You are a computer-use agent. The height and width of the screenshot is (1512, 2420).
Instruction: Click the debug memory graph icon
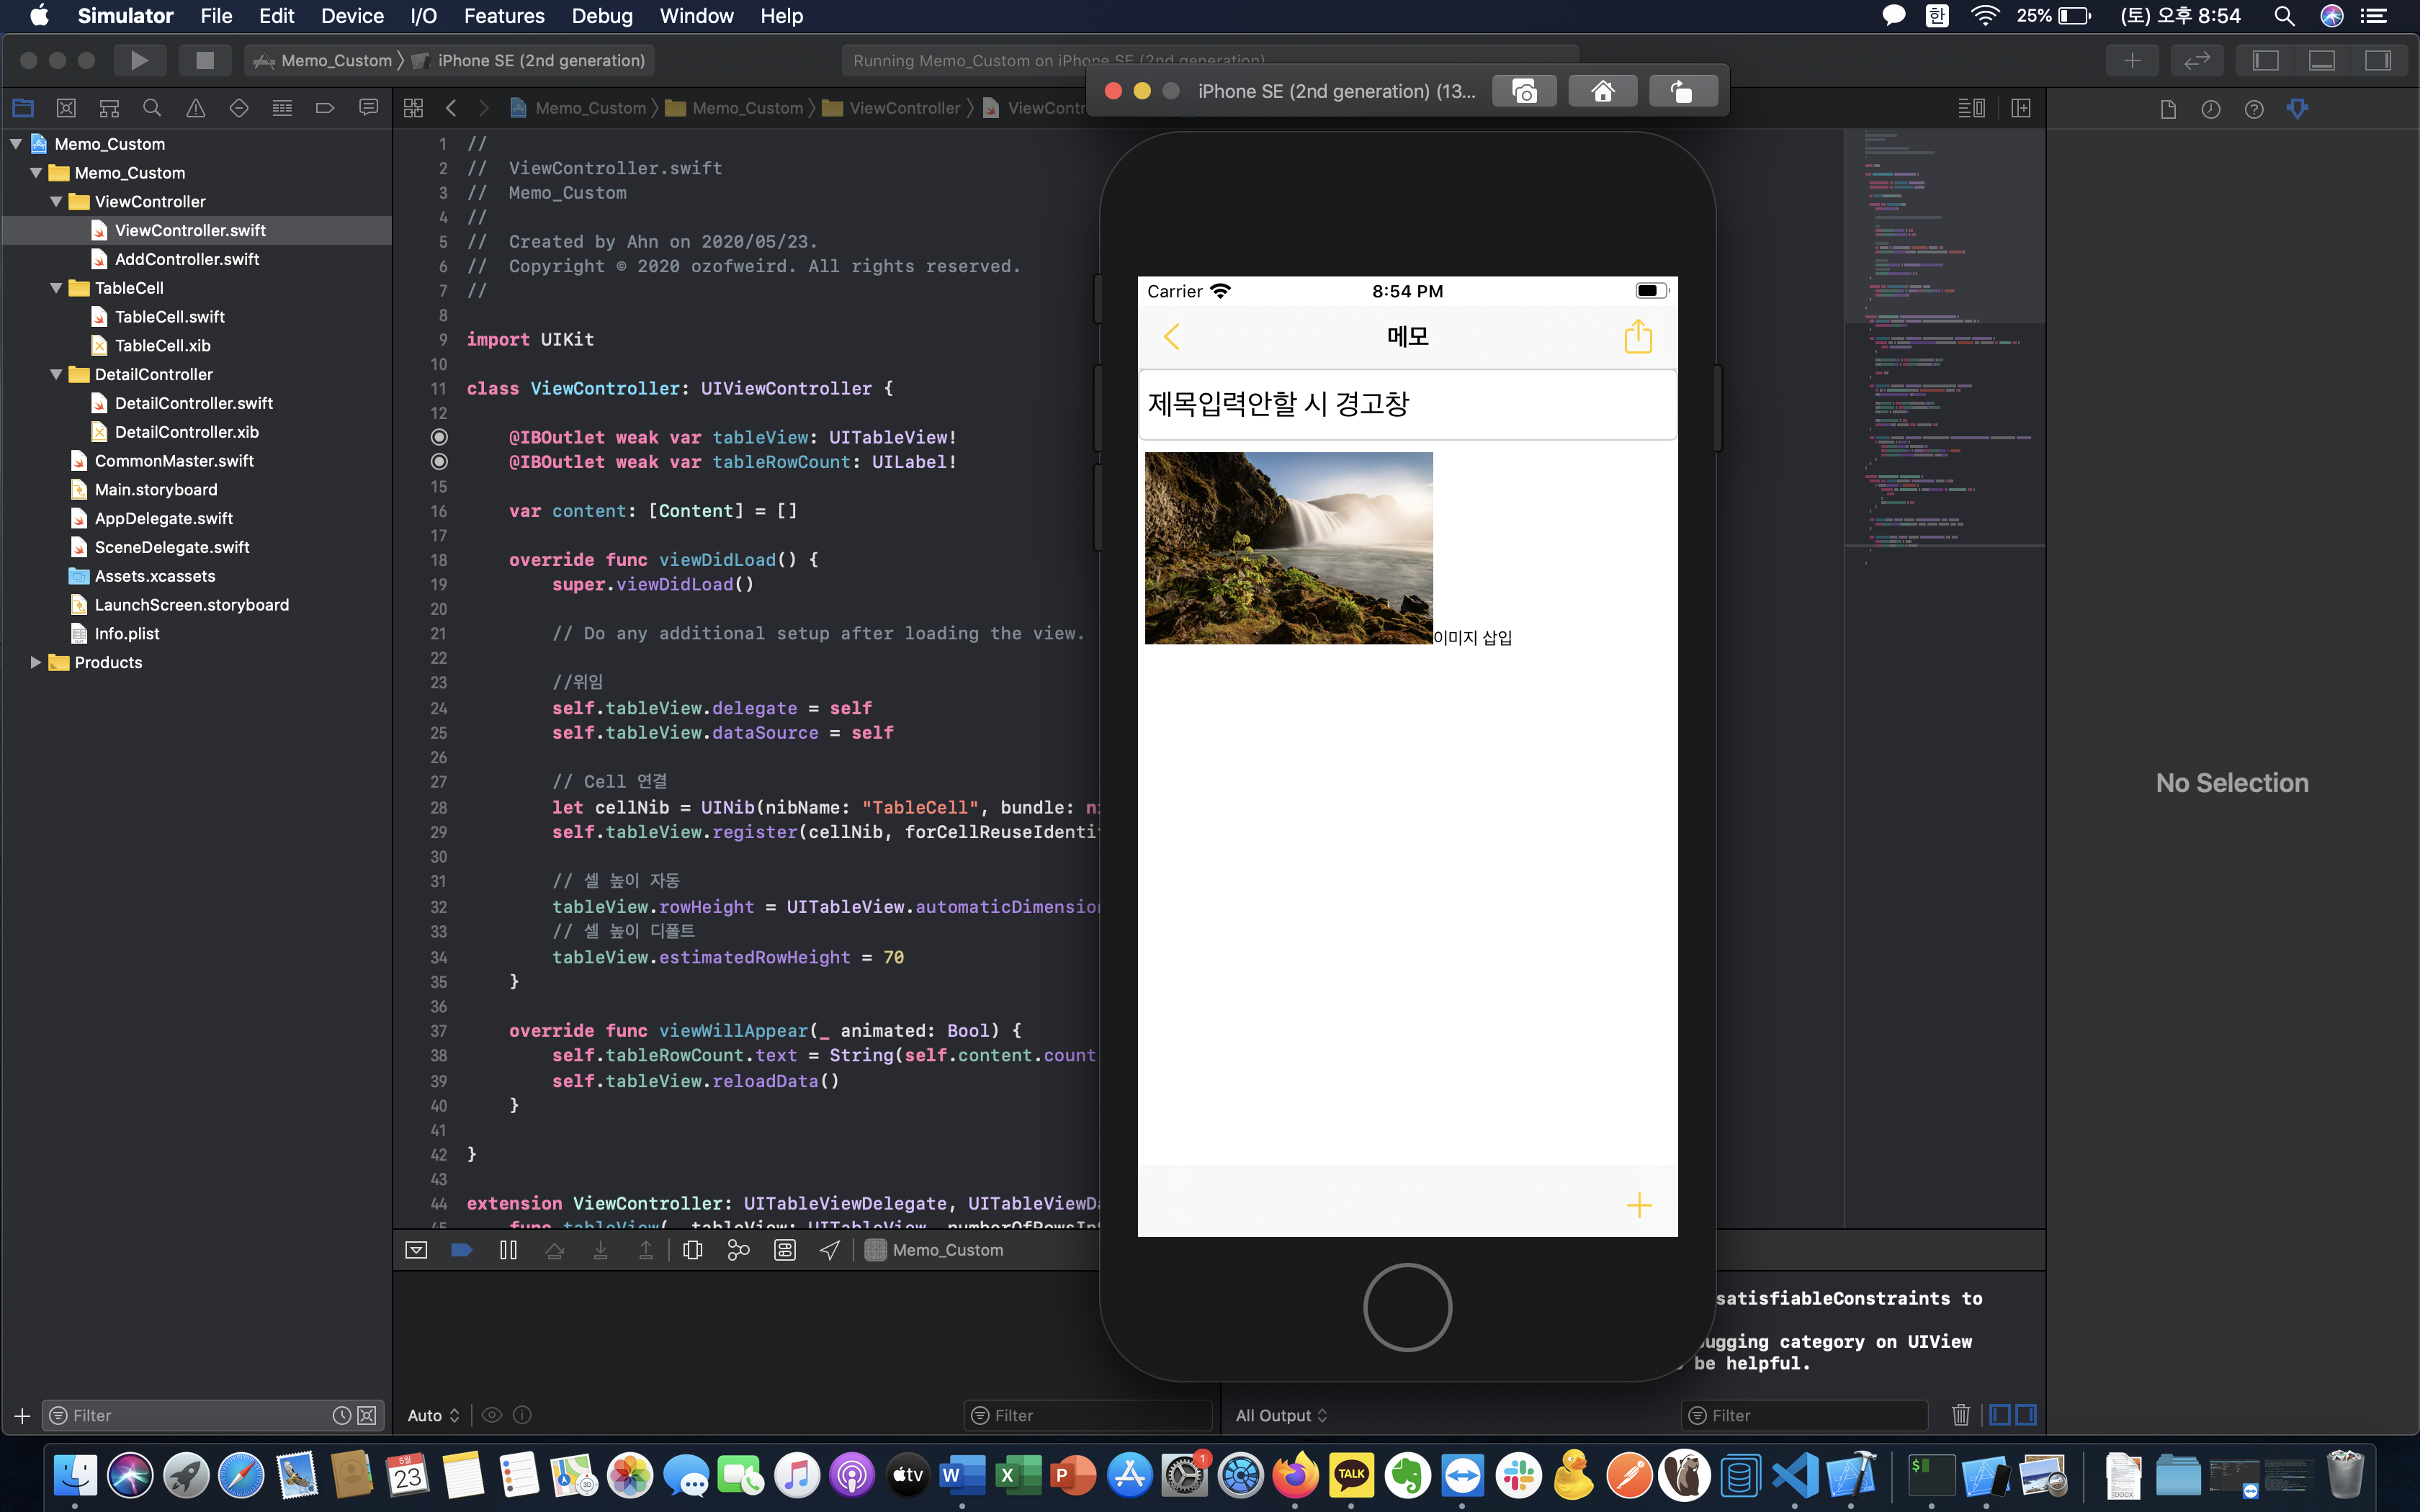click(x=739, y=1250)
